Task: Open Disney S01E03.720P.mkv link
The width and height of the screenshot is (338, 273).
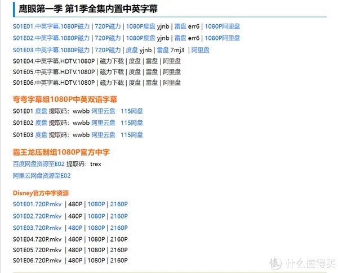Action: (x=37, y=228)
